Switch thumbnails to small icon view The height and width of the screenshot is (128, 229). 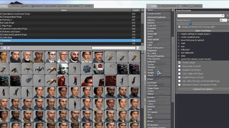pyautogui.click(x=9, y=48)
